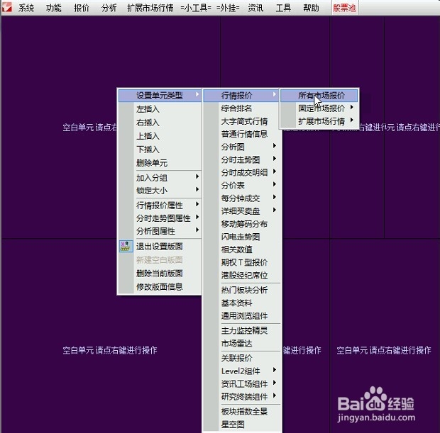Expand the Level2组件 submenu
Screen dimensions: 440x433
coord(242,371)
